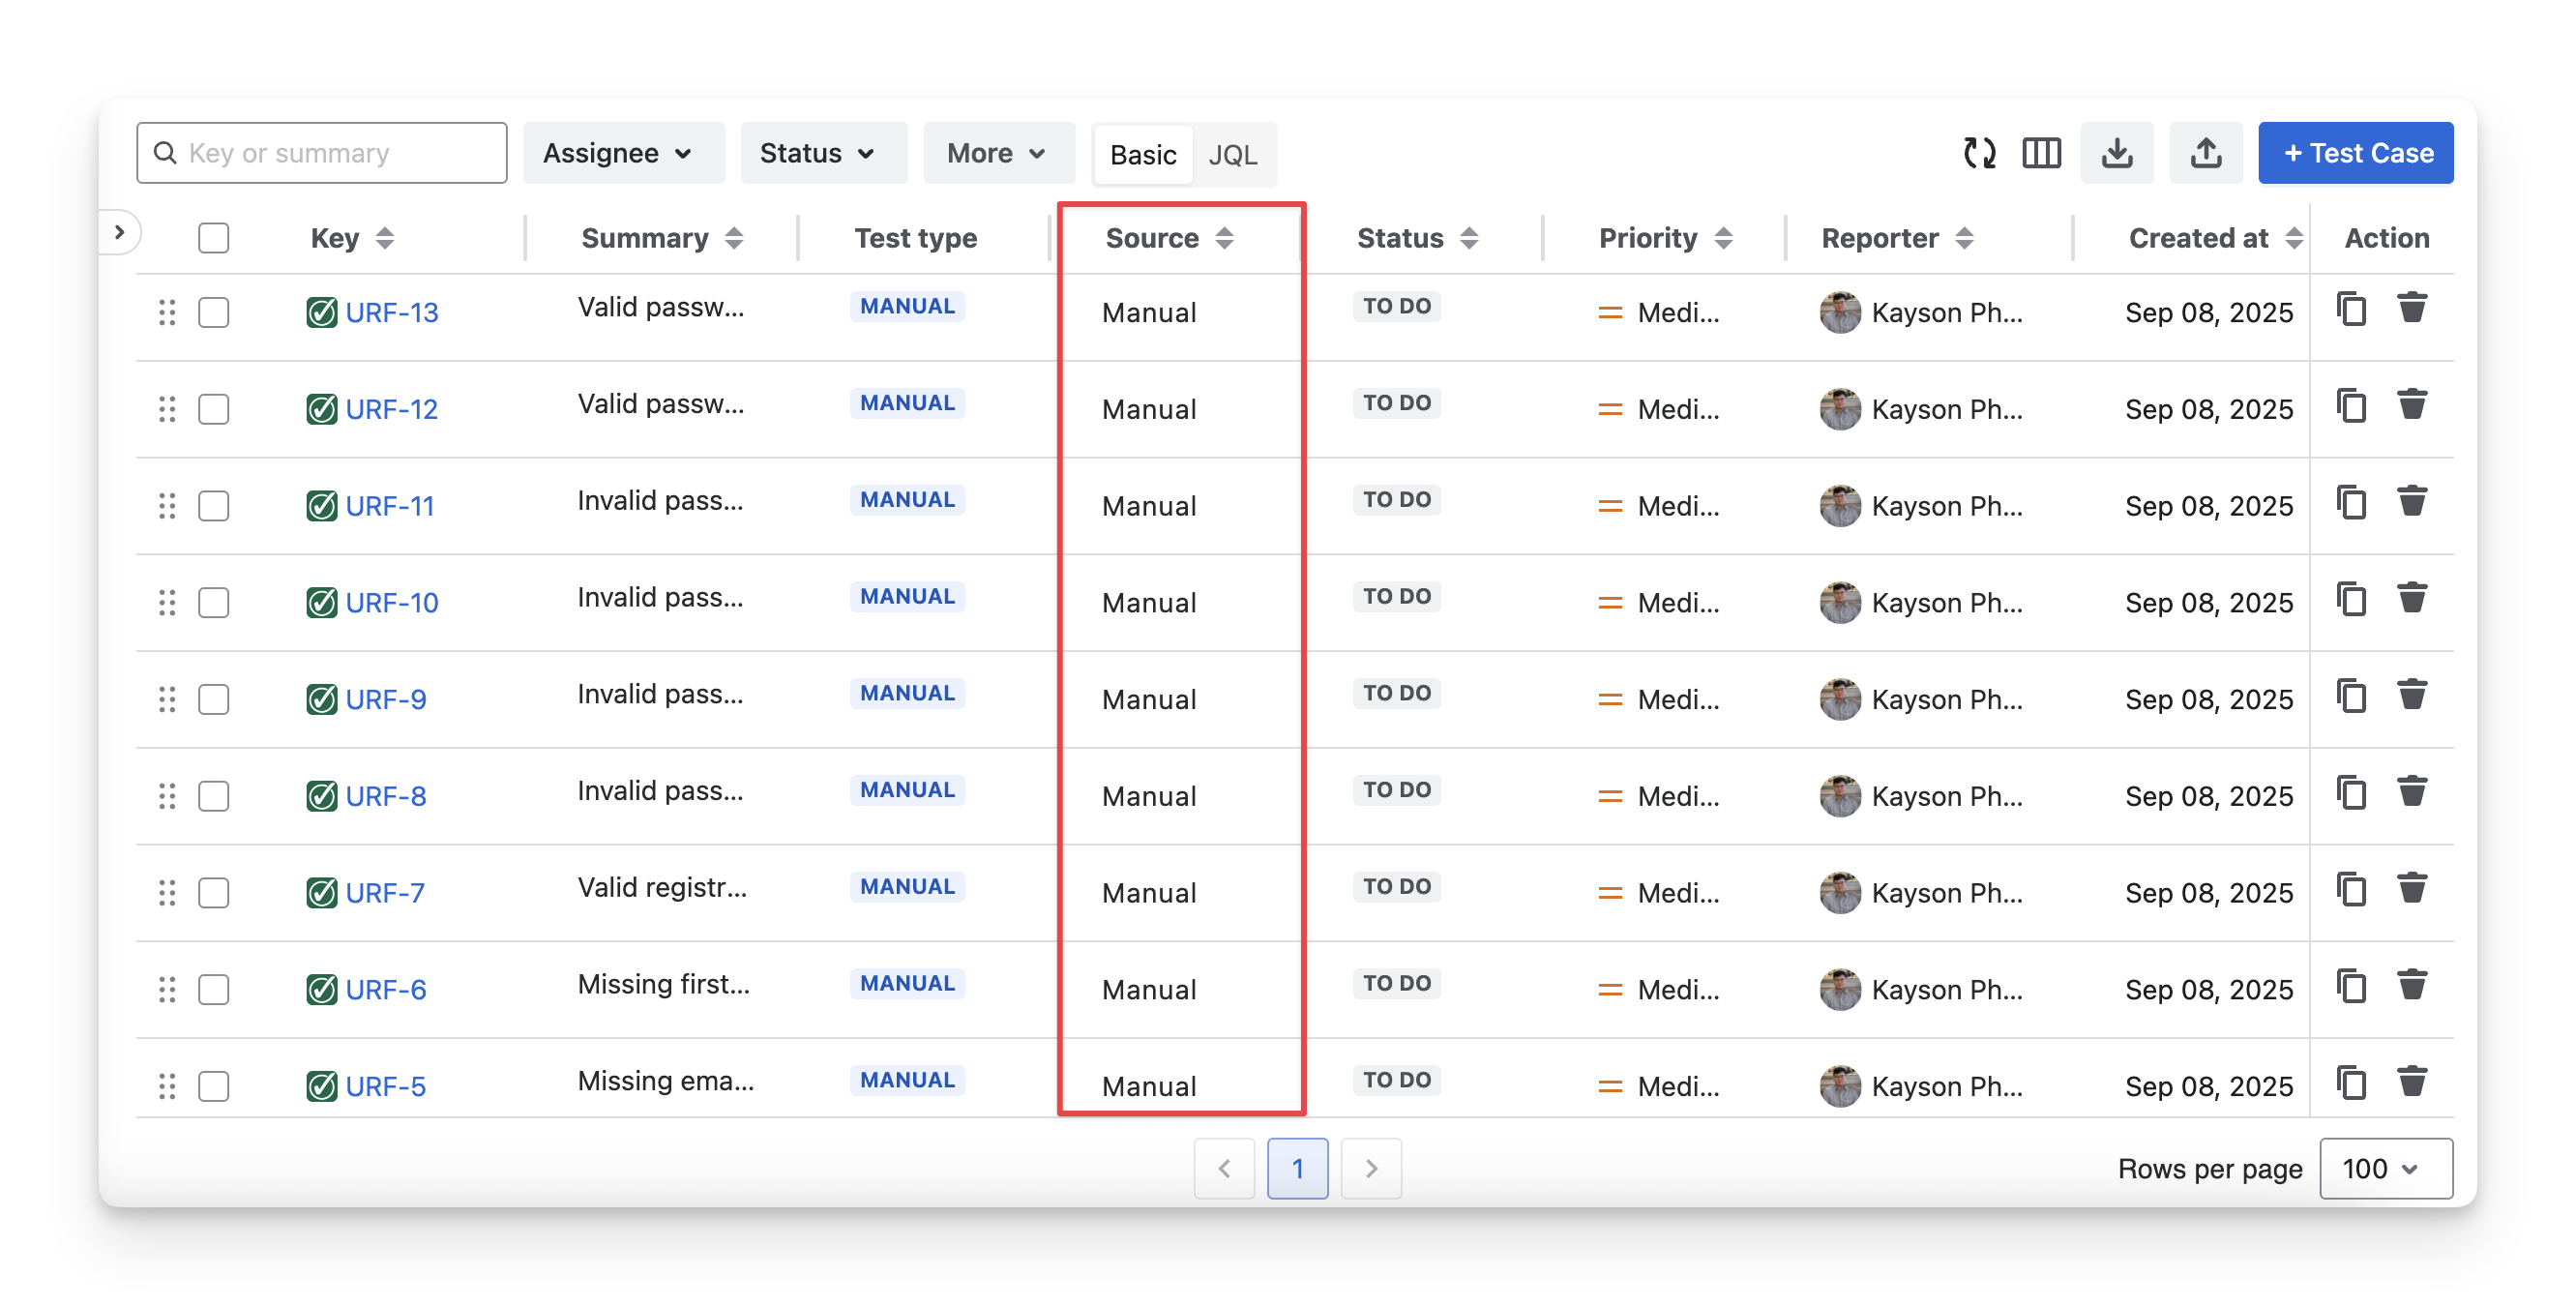2576x1306 pixels.
Task: Delete test case URF-10 via trash icon
Action: coord(2411,599)
